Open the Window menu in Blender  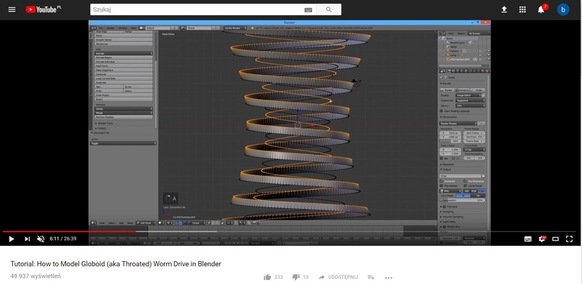pyautogui.click(x=123, y=28)
